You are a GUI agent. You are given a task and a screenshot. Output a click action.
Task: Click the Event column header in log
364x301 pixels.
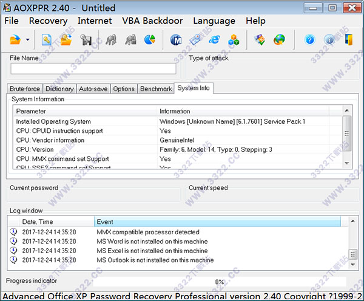click(x=217, y=222)
